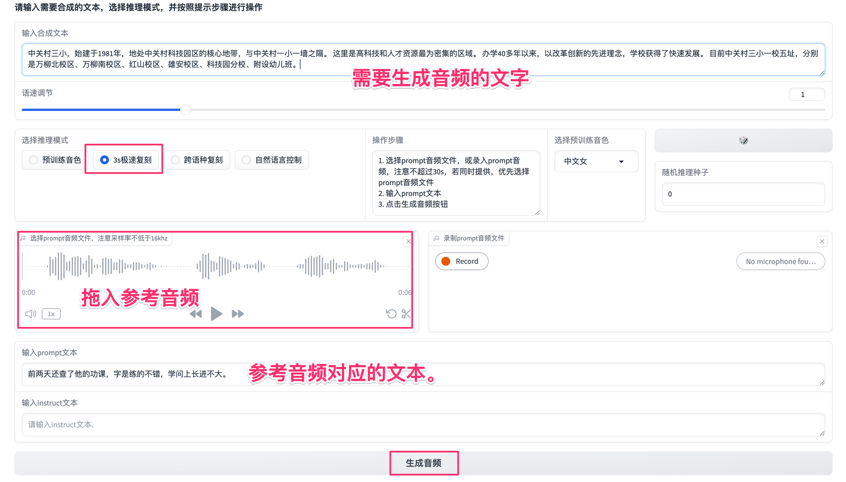Click the resize handle of the synthesis text area

tap(822, 73)
